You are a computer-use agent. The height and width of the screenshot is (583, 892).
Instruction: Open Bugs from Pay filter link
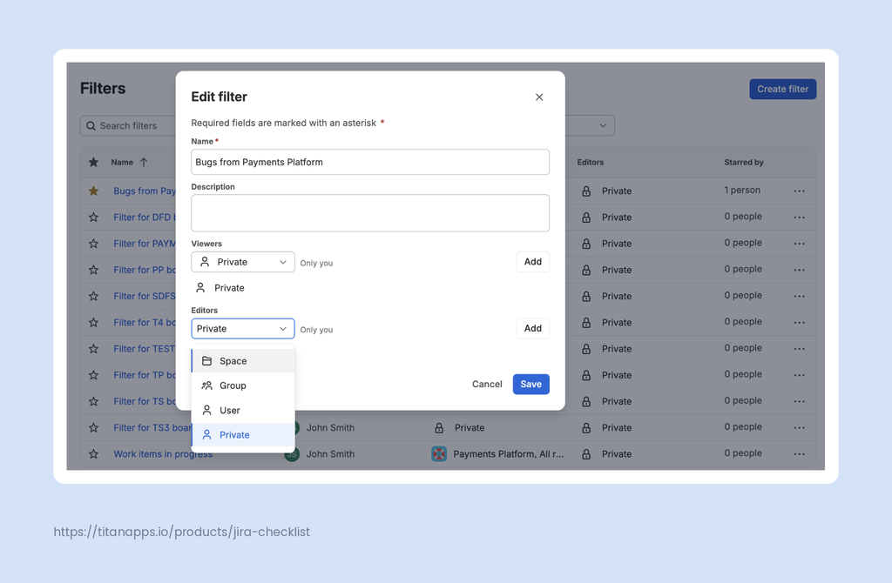click(145, 191)
